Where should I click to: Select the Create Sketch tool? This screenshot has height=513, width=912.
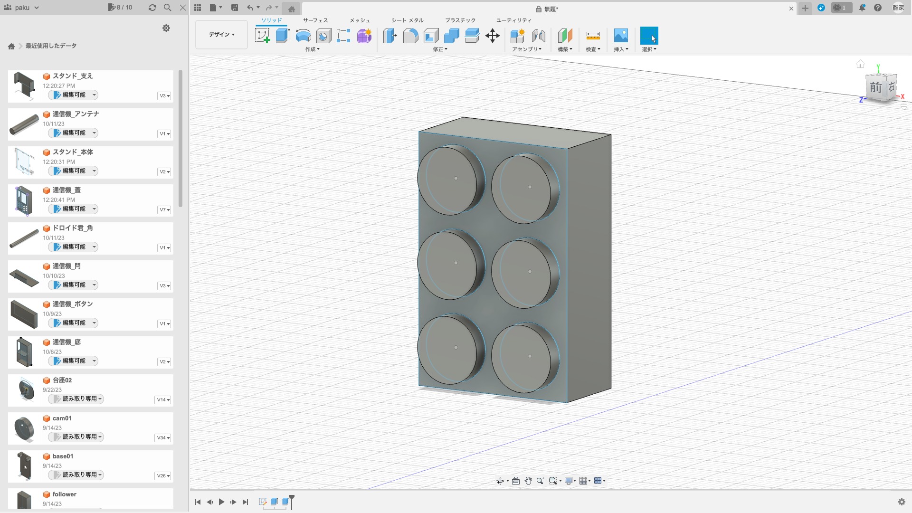pos(262,36)
